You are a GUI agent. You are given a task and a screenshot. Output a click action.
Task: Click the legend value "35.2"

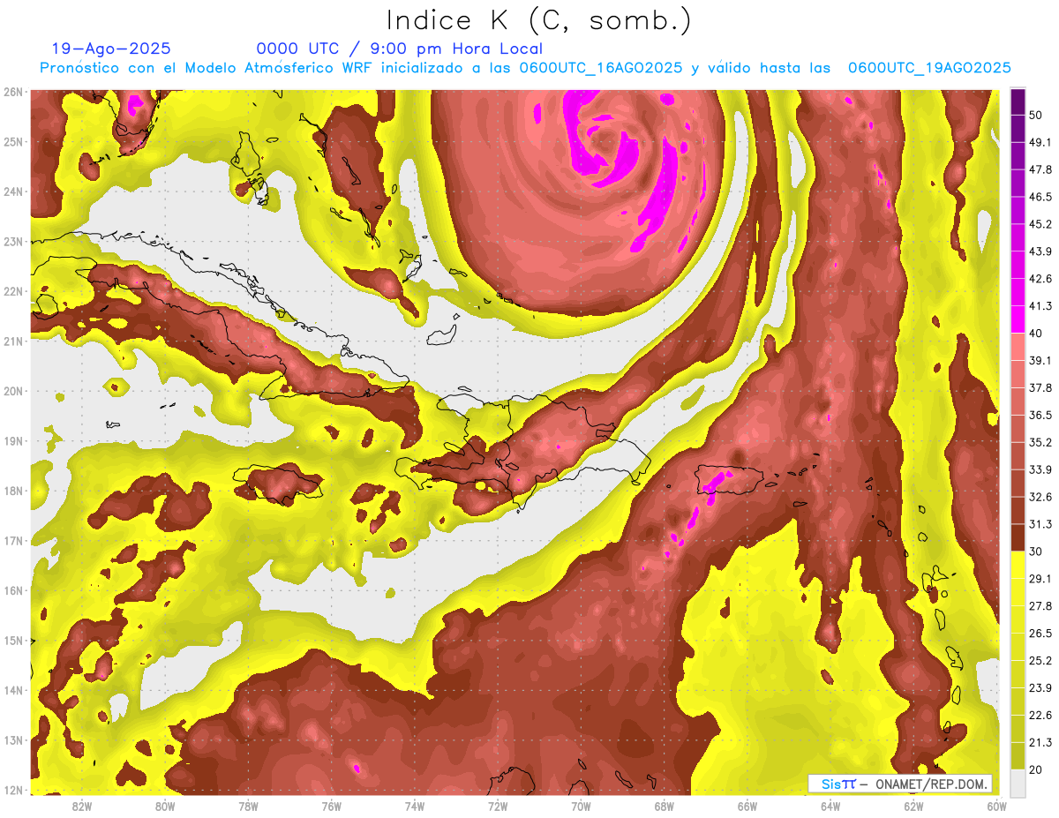pos(1040,442)
